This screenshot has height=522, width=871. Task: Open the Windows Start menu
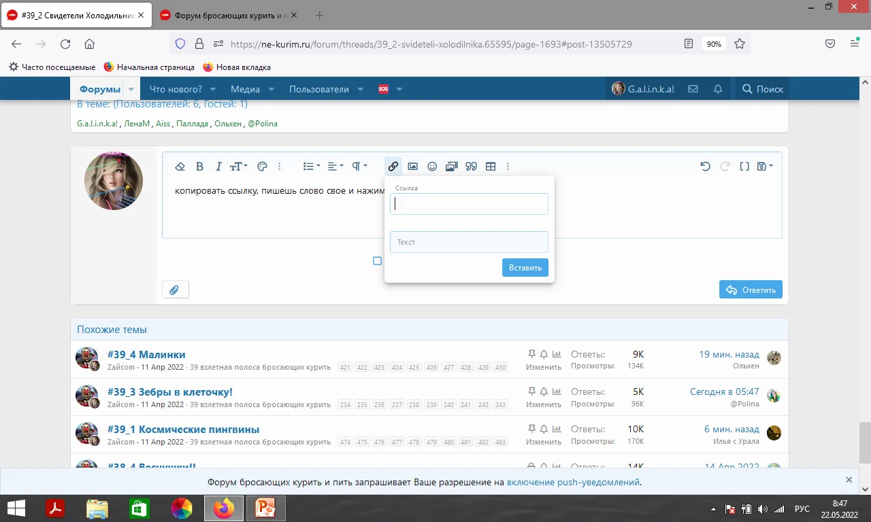point(16,508)
